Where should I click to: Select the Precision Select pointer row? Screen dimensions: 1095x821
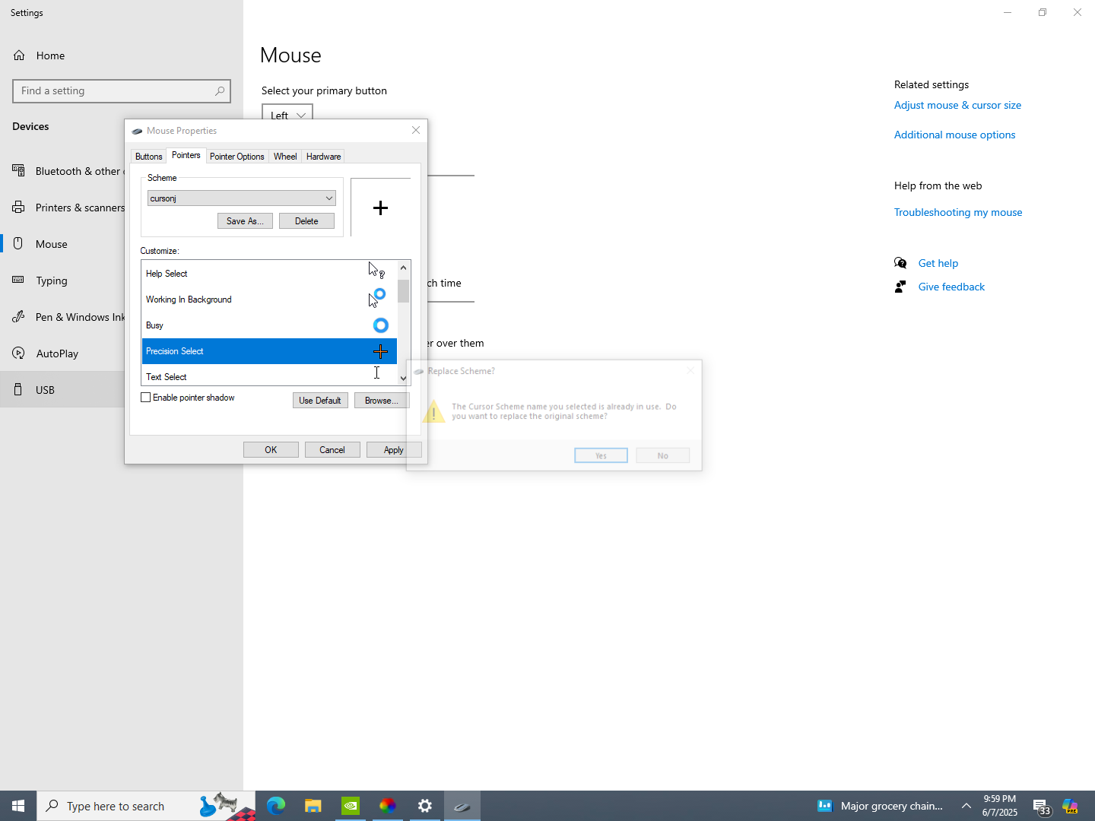point(269,351)
